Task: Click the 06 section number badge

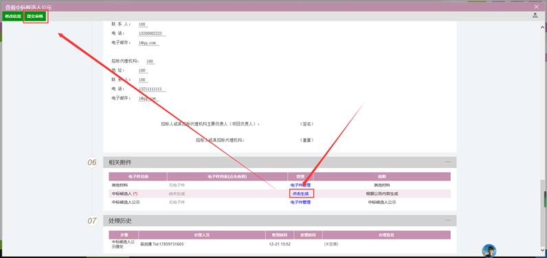Action: [x=92, y=162]
